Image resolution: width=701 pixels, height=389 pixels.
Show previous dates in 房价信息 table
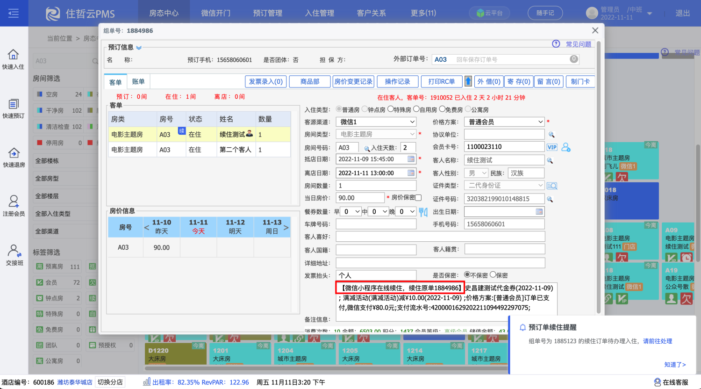tap(147, 227)
